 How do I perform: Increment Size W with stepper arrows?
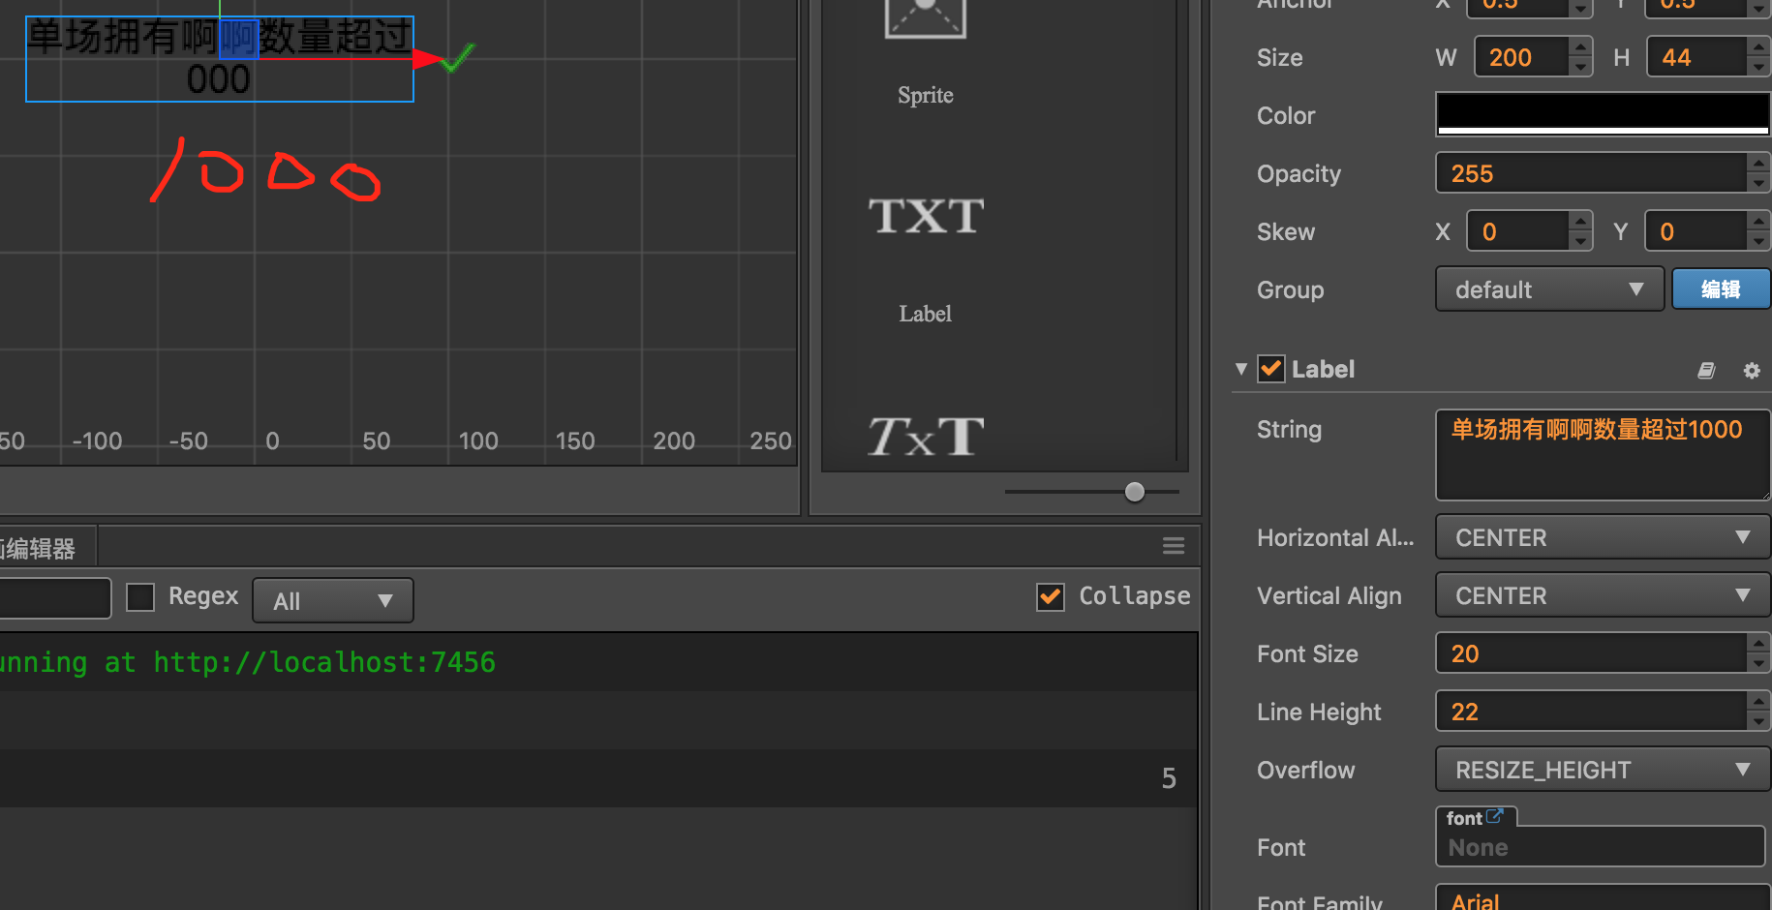tap(1580, 47)
